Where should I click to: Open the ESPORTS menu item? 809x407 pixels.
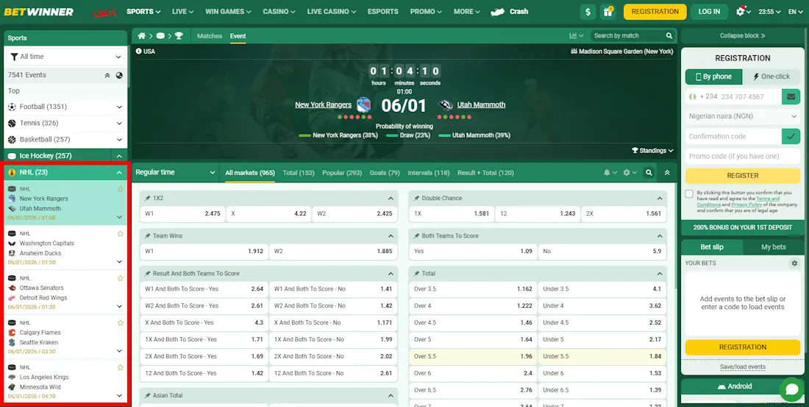[x=383, y=11]
